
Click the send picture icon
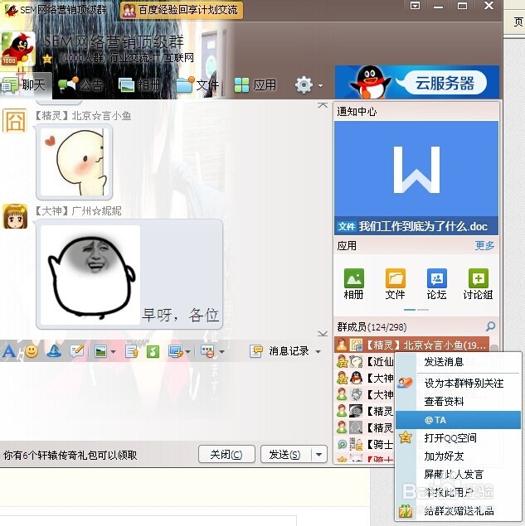point(100,351)
